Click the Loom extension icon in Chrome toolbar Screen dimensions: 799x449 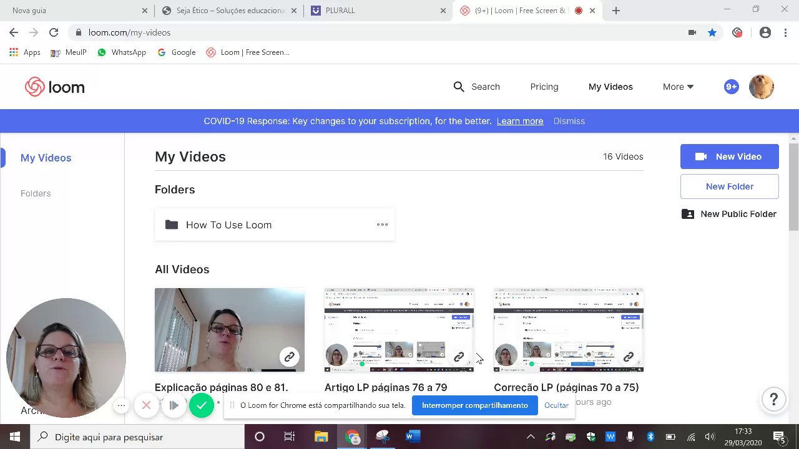[737, 32]
